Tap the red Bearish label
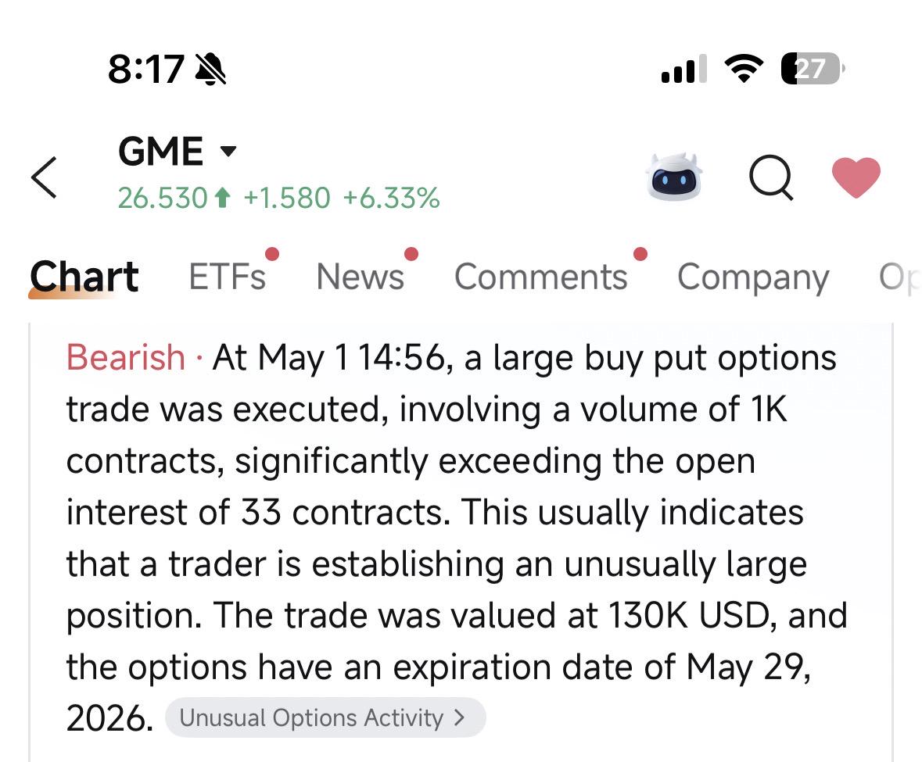Viewport: 922px width, 762px height. (x=126, y=357)
